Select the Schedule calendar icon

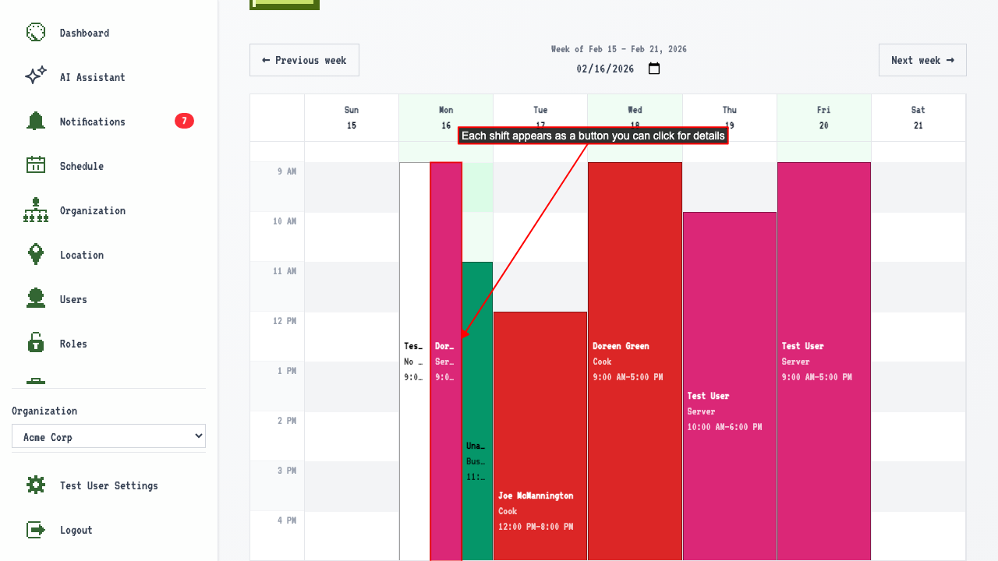coord(36,166)
